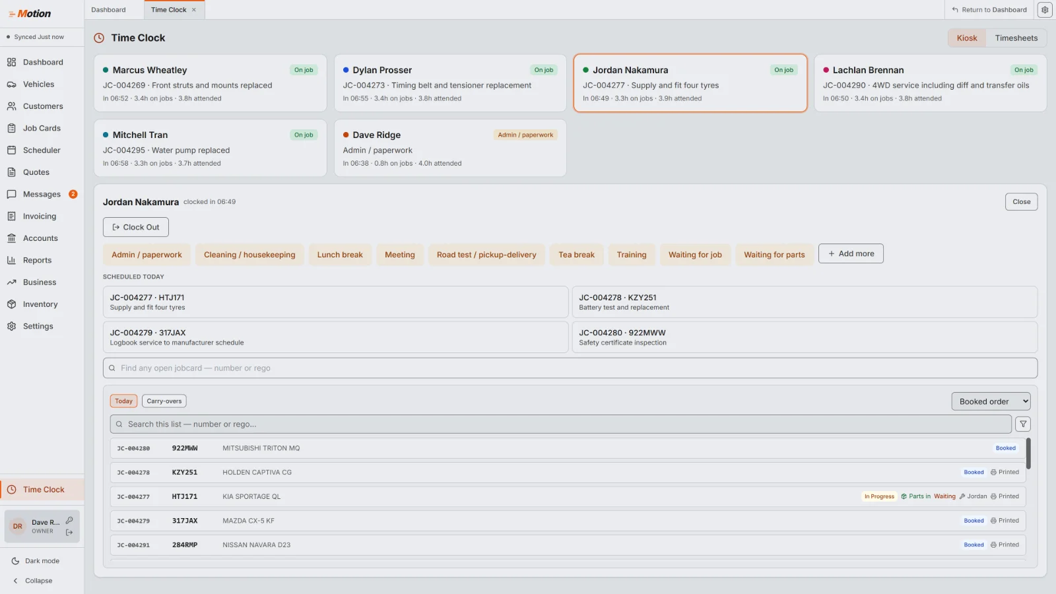Switch to Timesheets view
This screenshot has width=1056, height=594.
point(1016,38)
